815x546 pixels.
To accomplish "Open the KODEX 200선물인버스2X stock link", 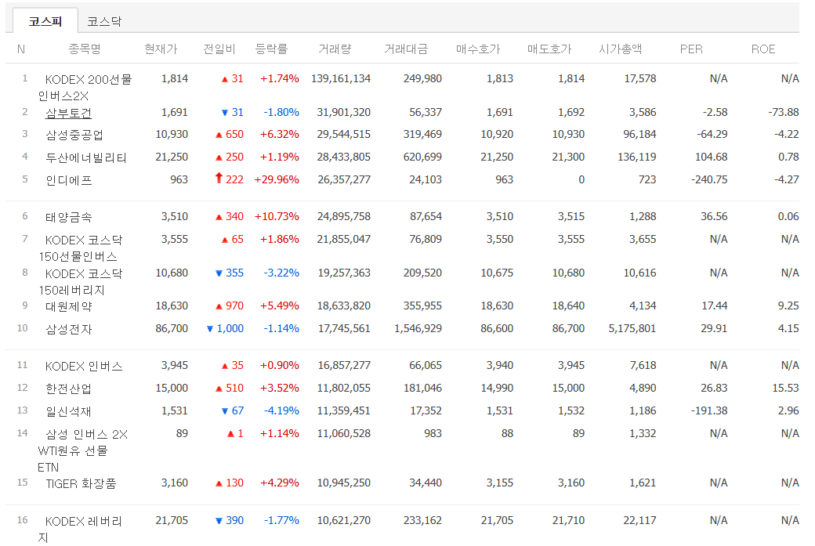I will (85, 87).
